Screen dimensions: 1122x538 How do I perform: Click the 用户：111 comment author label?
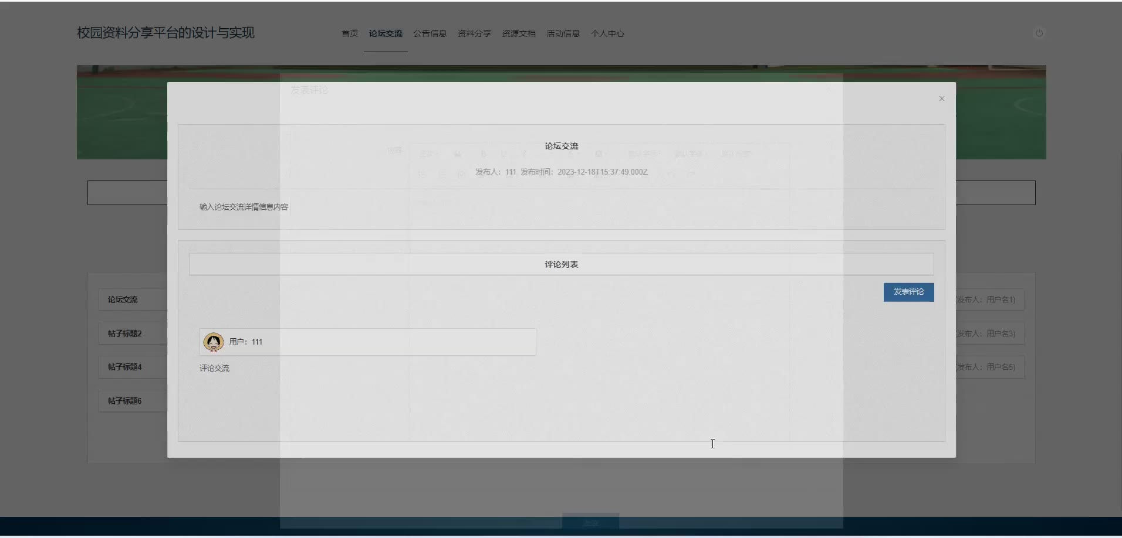246,342
